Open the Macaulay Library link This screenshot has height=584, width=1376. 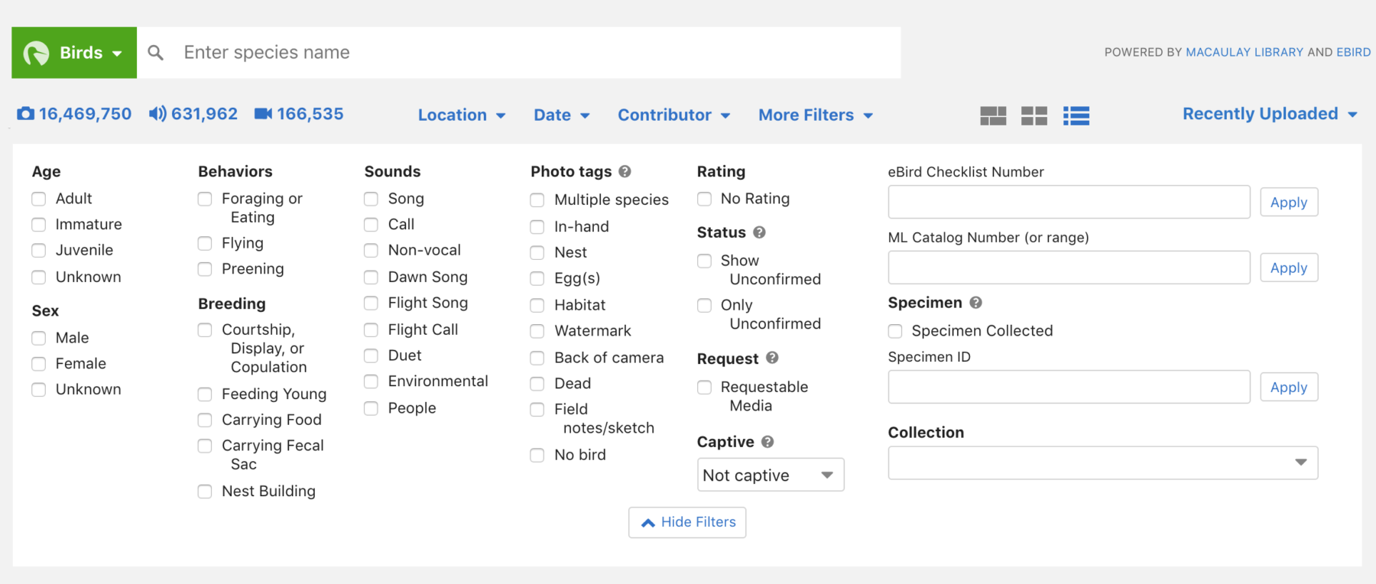1244,52
